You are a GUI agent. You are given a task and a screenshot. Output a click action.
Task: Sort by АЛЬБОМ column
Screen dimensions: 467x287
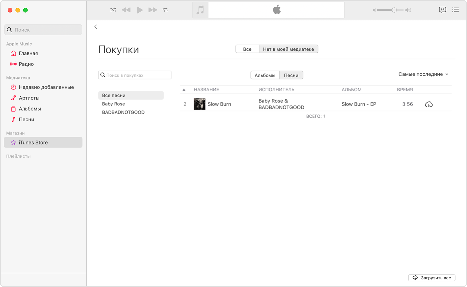tap(352, 90)
